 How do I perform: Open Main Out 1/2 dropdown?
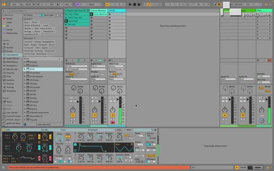coord(264,82)
